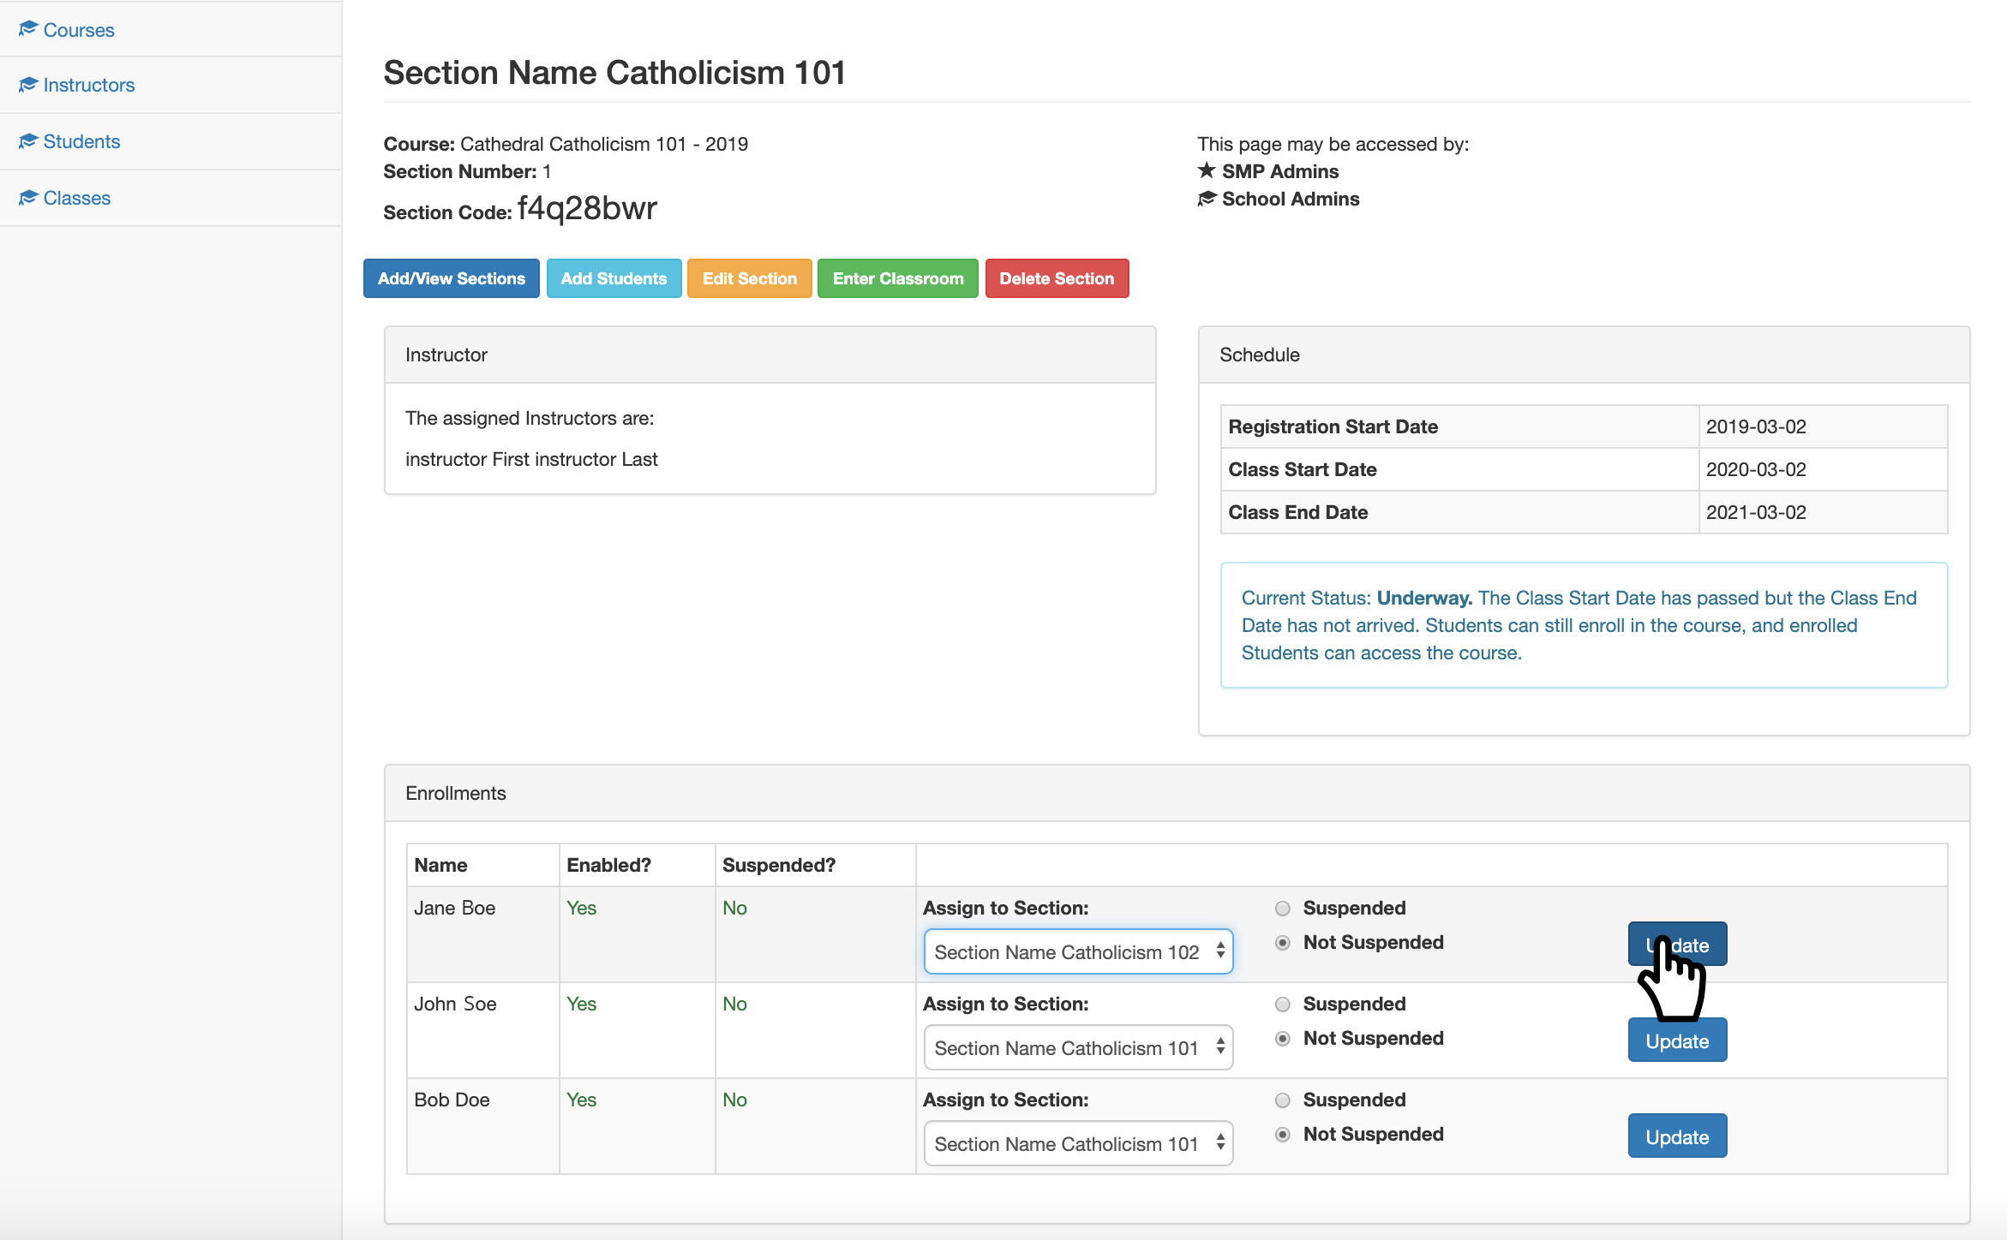
Task: Click the graduation cap icon beside Courses
Action: point(28,29)
